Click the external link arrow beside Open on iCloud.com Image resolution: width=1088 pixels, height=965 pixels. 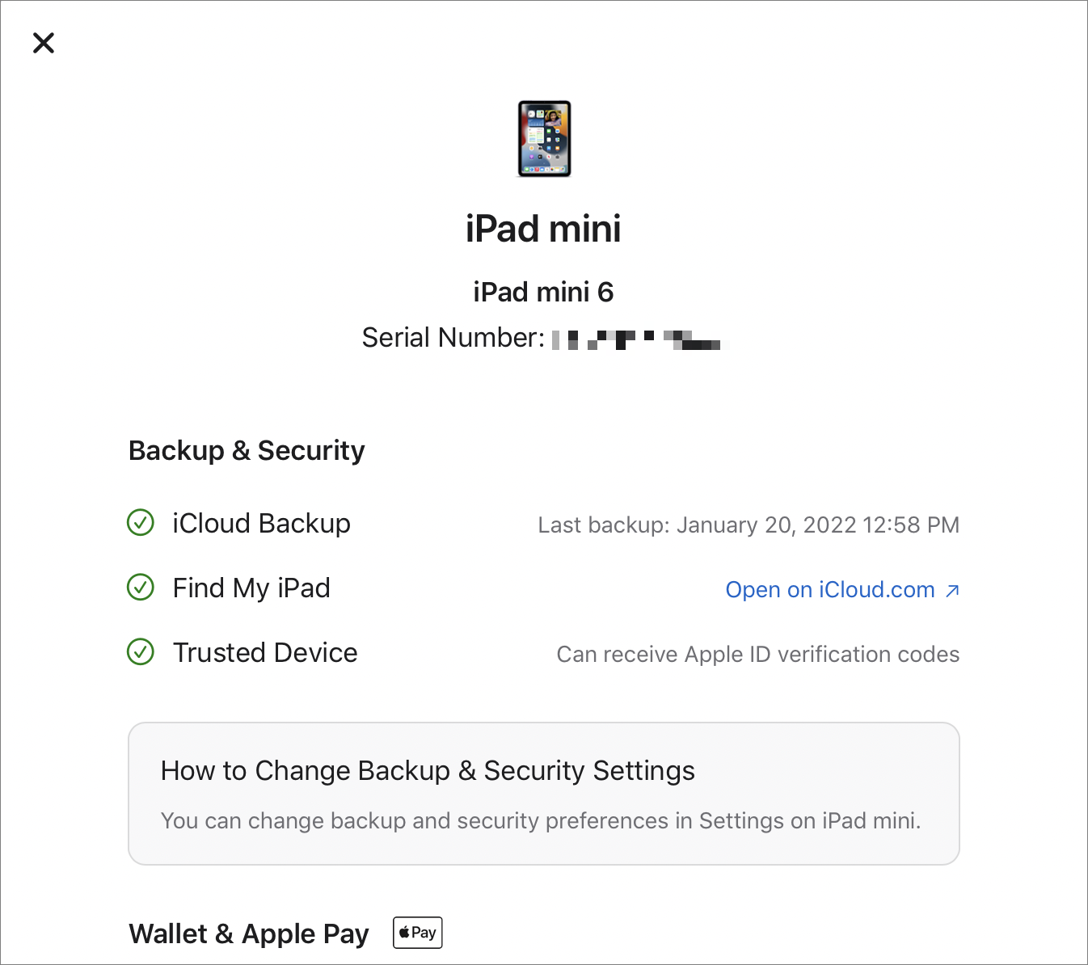click(x=952, y=590)
